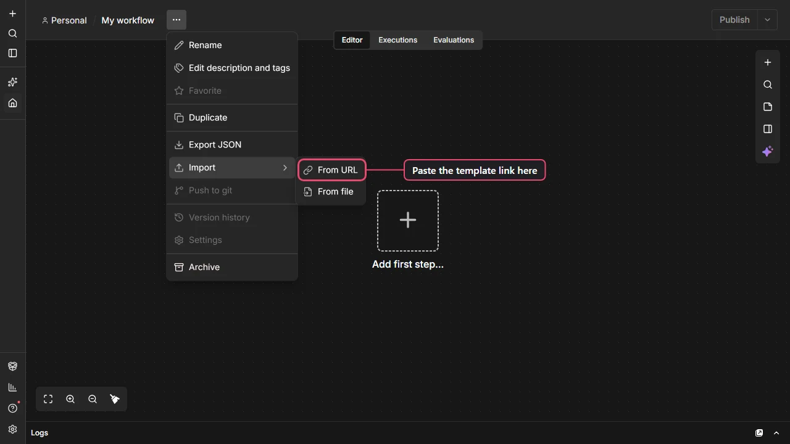Open the purple AI assistant sparkle
790x444 pixels.
768,151
